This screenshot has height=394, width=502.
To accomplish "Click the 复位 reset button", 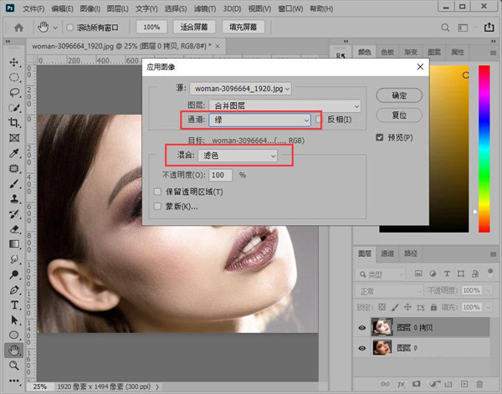I will pyautogui.click(x=399, y=114).
